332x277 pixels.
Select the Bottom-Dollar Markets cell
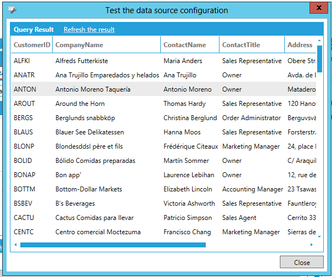point(88,189)
